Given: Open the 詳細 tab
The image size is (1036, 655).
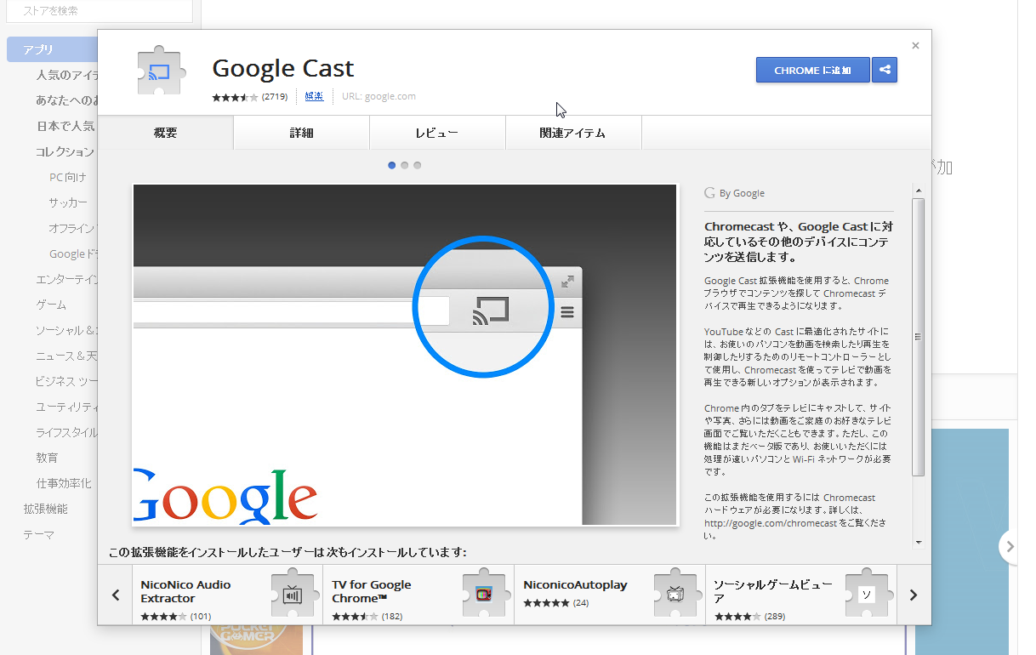Looking at the screenshot, I should (301, 133).
